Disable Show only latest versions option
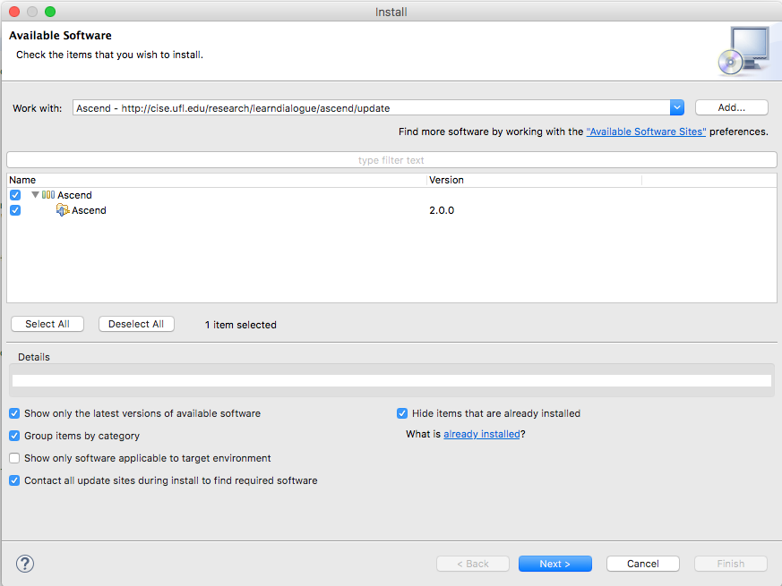Viewport: 782px width, 586px height. click(15, 413)
